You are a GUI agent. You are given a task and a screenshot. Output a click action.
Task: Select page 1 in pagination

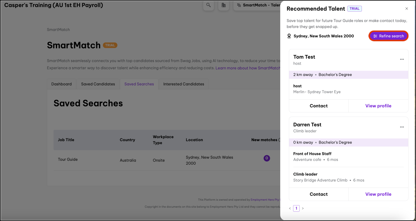296,208
